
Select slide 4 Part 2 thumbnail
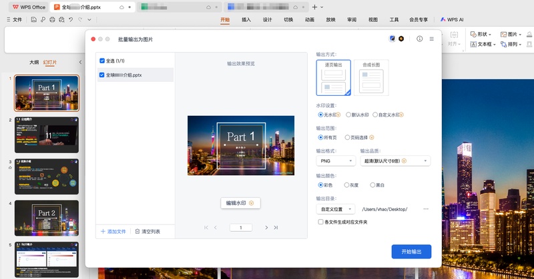click(x=47, y=218)
